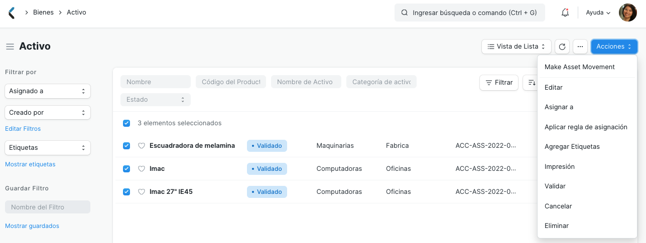Open the Vista de Lista switcher

point(516,47)
